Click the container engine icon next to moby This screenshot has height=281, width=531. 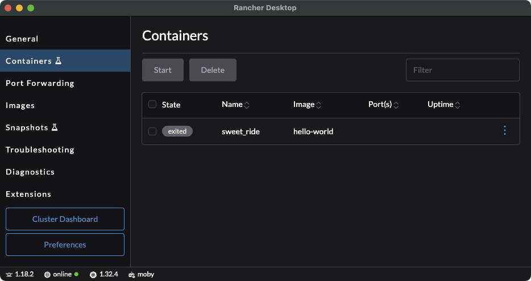coord(132,275)
